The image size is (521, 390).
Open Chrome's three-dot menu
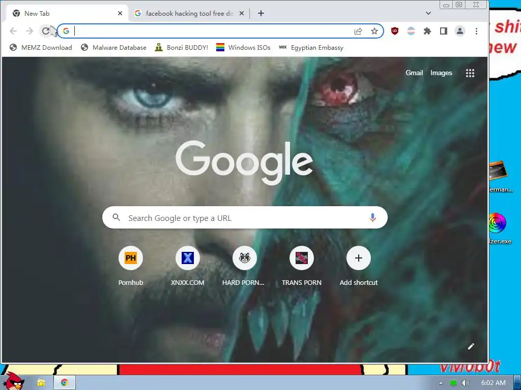476,31
